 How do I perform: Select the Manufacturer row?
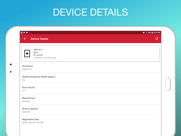[90, 100]
